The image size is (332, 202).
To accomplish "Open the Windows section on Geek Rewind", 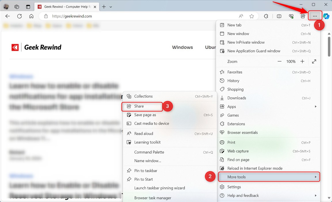I will 182,47.
